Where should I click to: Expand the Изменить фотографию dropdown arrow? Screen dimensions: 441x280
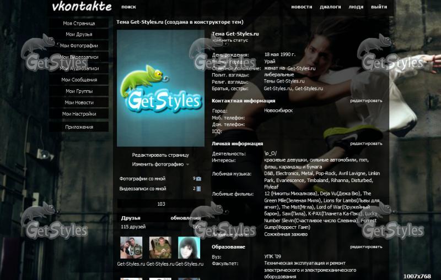(187, 164)
